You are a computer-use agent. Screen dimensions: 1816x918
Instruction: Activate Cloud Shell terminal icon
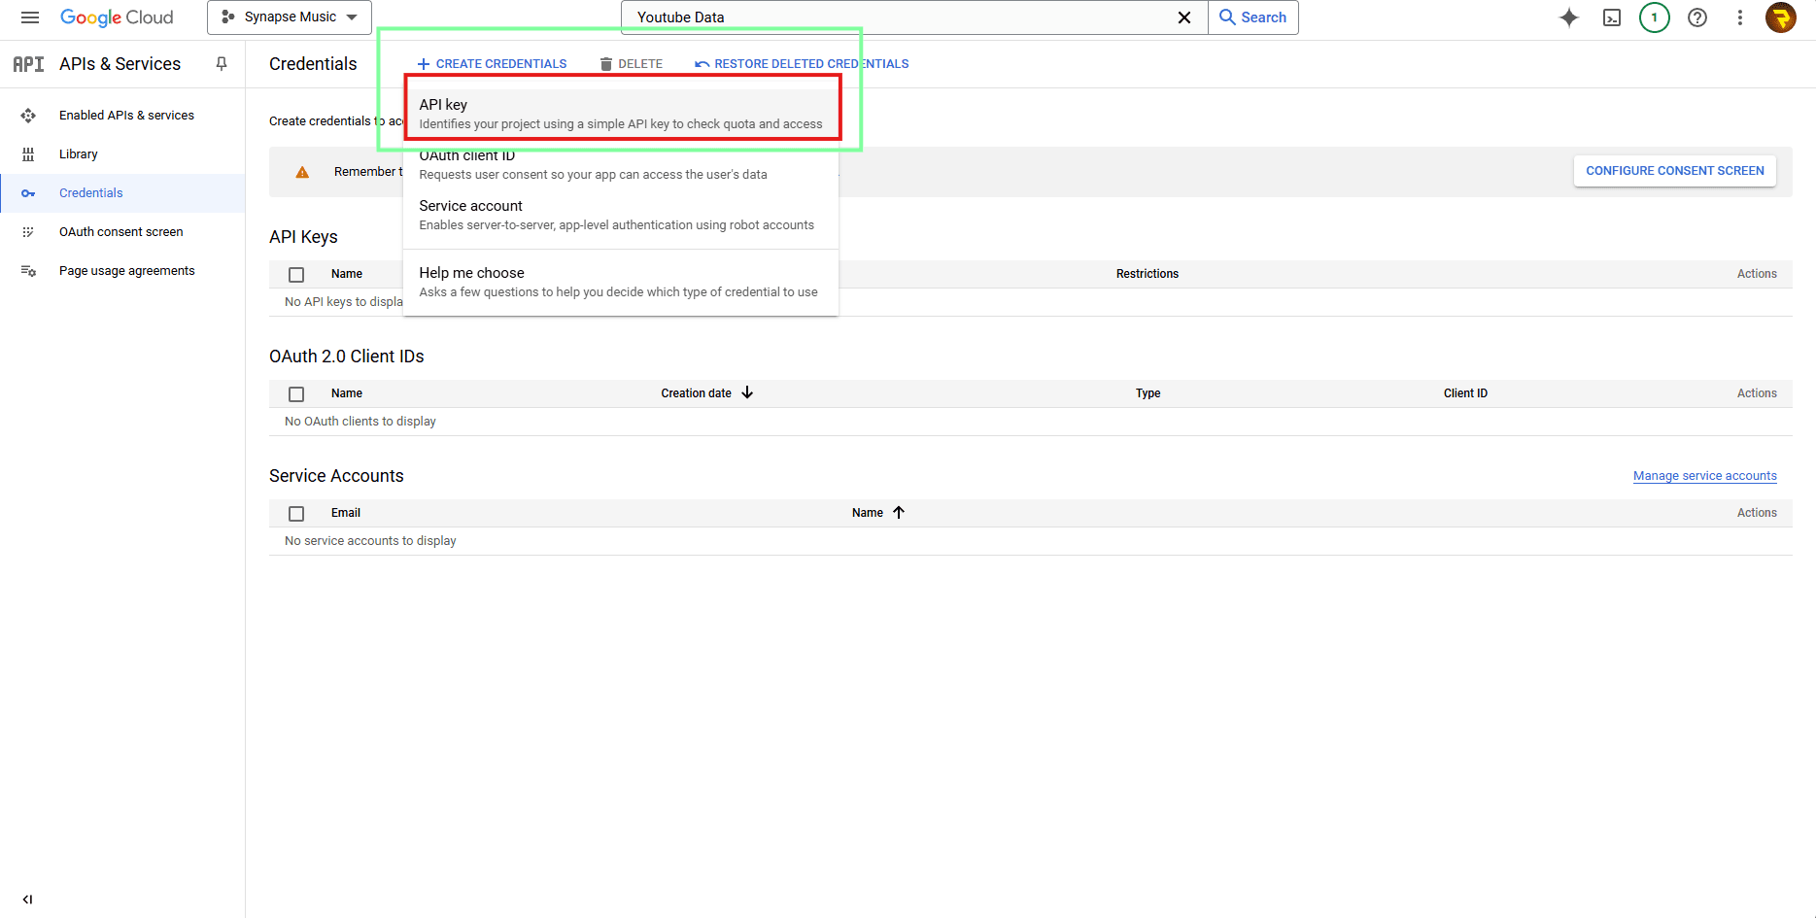pos(1612,17)
